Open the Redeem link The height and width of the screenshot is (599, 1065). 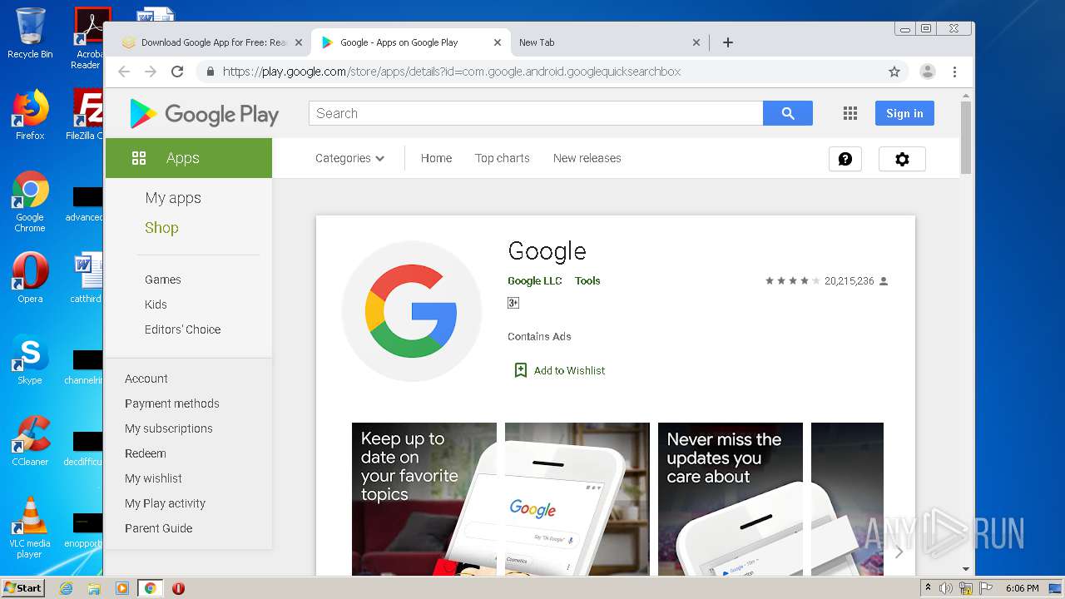[x=146, y=453]
